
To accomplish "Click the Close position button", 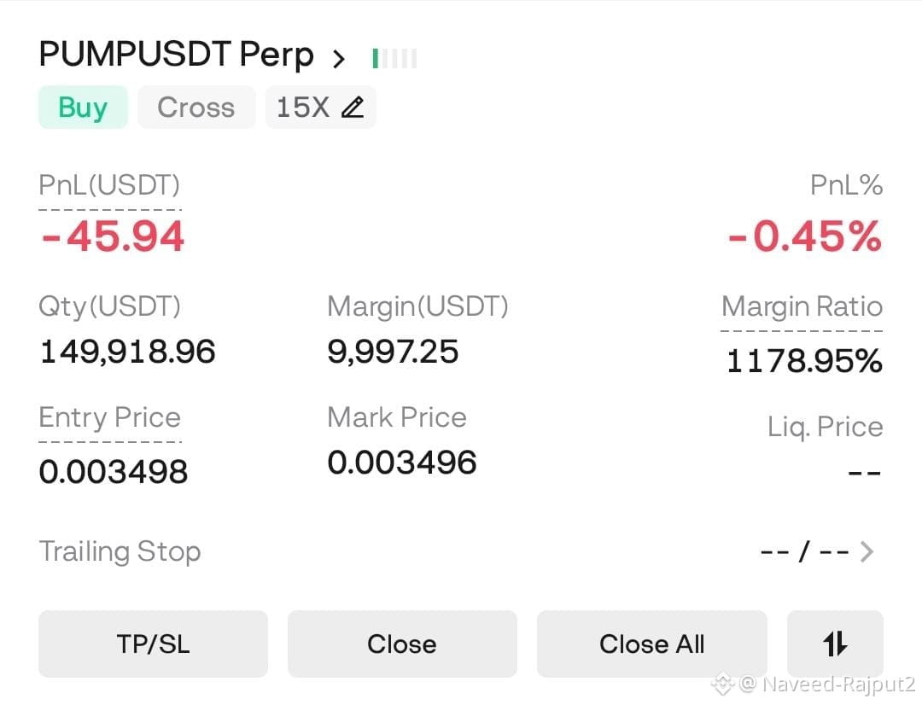I will click(x=402, y=644).
